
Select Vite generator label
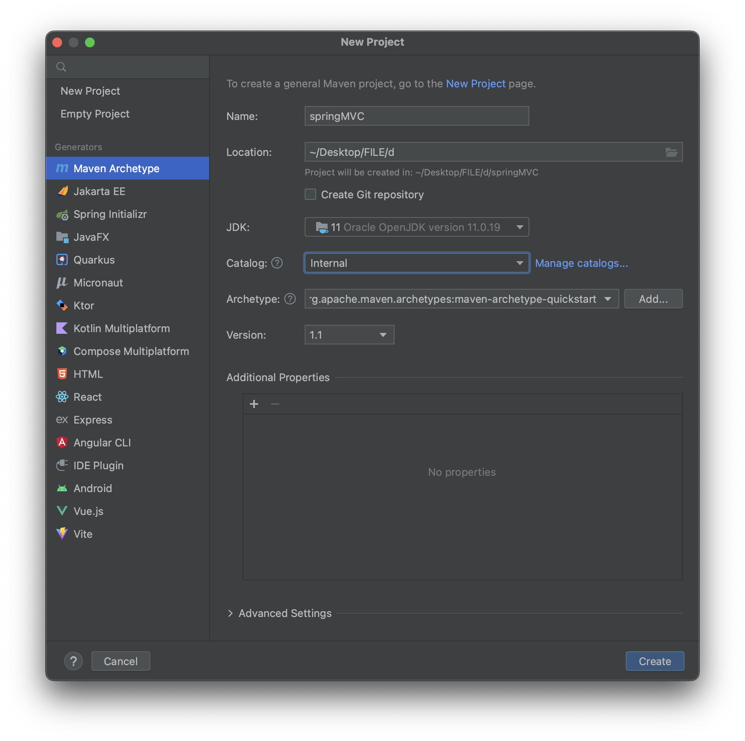[83, 534]
